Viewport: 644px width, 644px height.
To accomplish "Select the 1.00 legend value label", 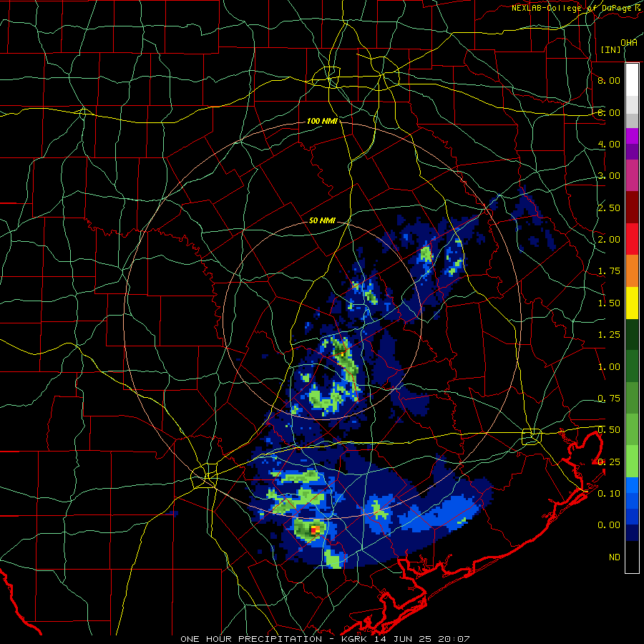I will 609,367.
